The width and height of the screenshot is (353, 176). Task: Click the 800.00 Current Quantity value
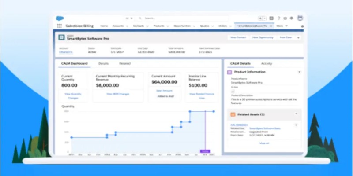tap(69, 85)
